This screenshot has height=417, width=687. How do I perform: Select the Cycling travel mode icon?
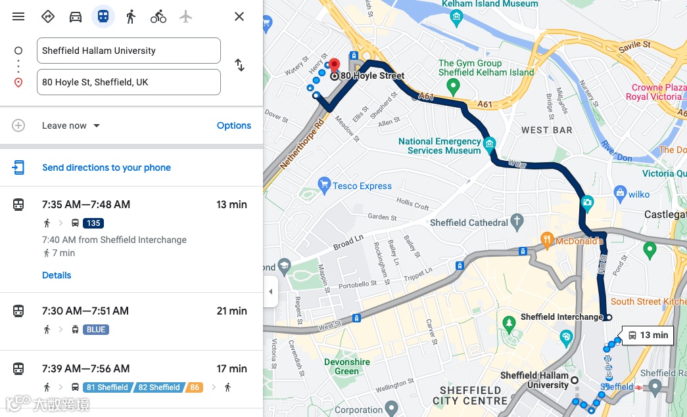pos(158,16)
